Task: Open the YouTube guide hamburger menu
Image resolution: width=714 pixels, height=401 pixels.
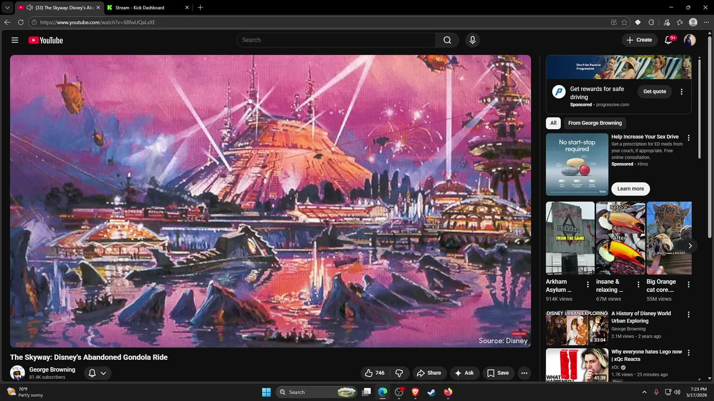Action: (x=15, y=40)
